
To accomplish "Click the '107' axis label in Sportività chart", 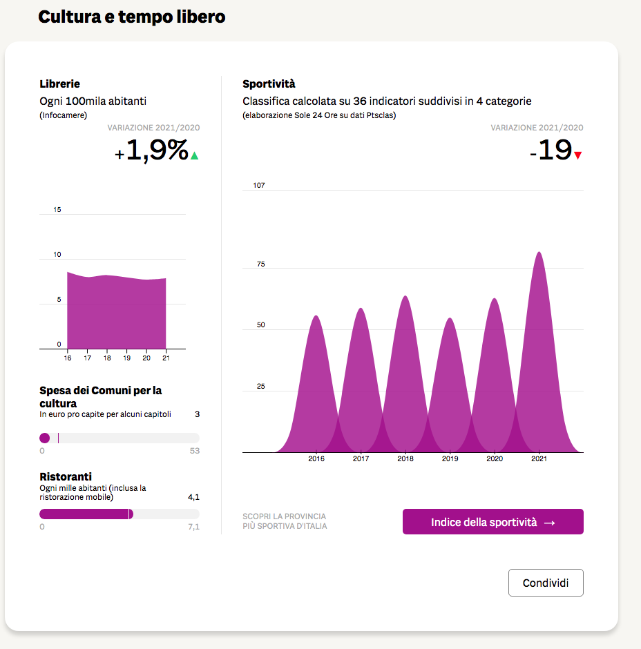I will coord(259,185).
